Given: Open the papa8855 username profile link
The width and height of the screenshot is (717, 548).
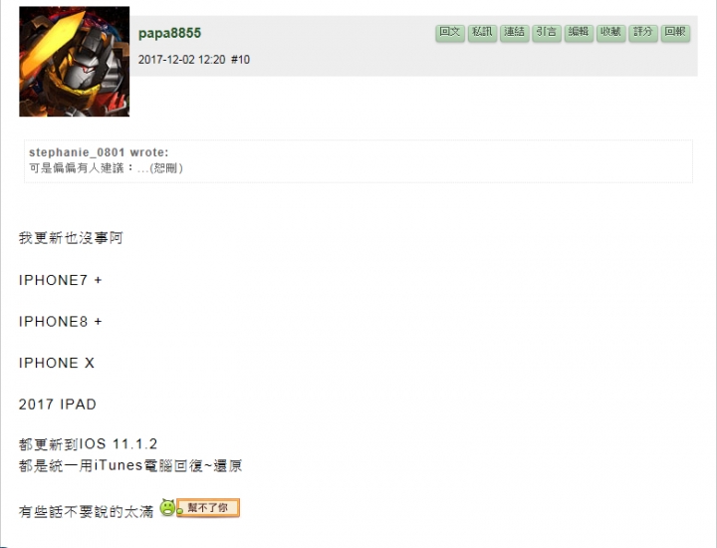Looking at the screenshot, I should pyautogui.click(x=169, y=34).
